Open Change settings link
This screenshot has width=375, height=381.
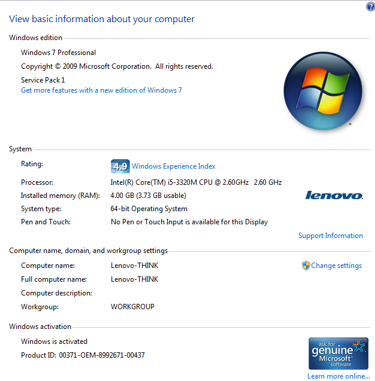point(336,266)
